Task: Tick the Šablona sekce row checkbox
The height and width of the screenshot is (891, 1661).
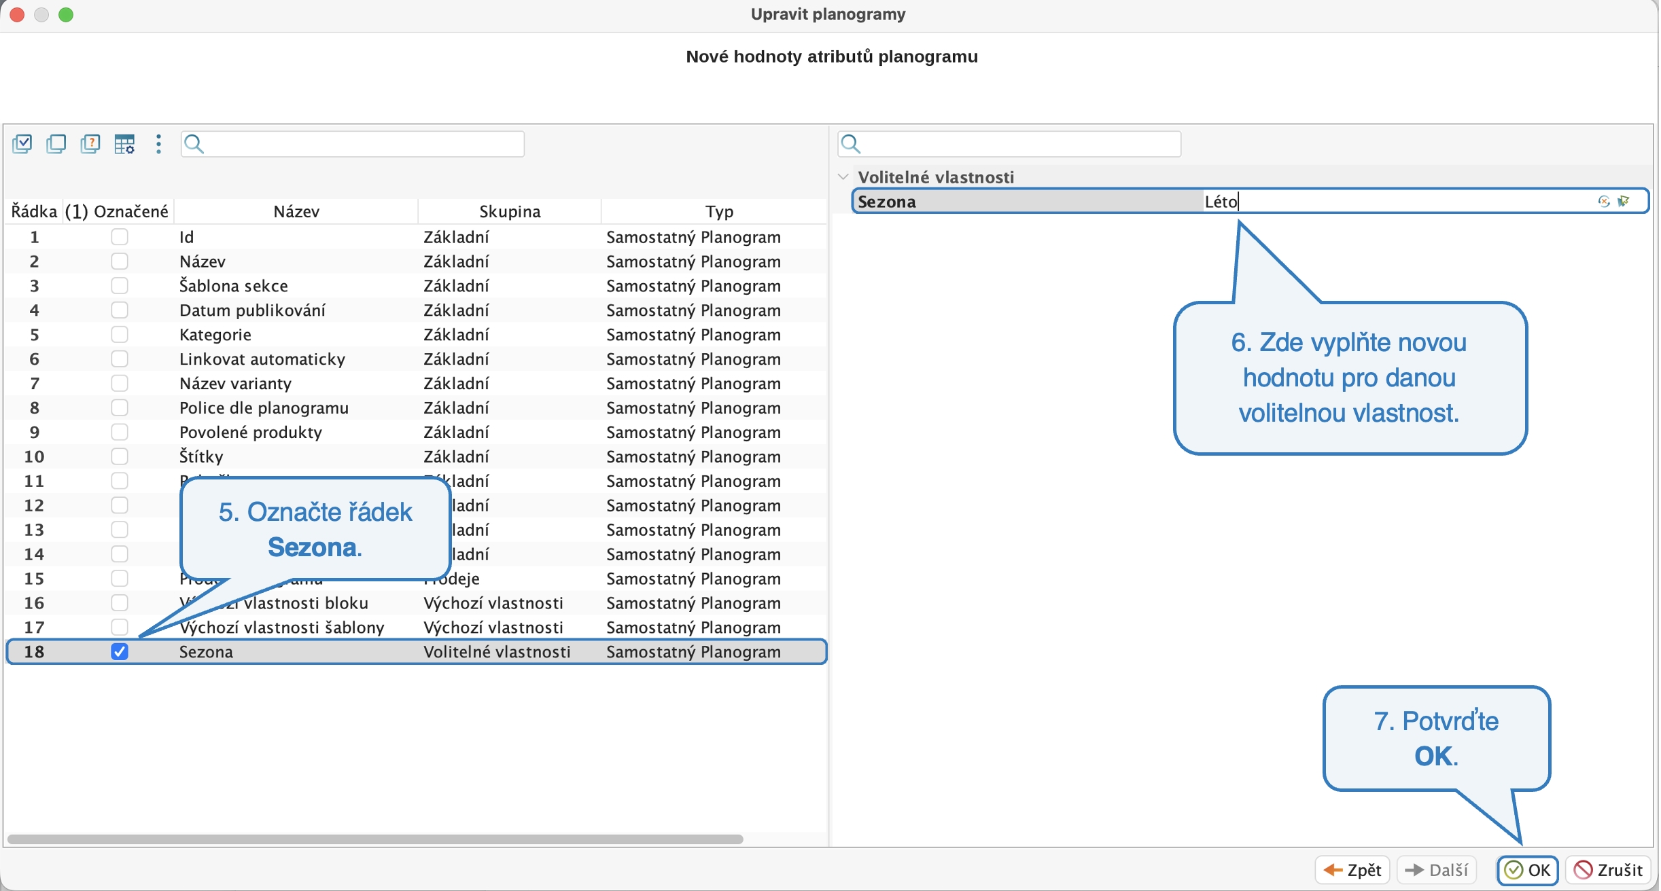Action: pos(120,286)
